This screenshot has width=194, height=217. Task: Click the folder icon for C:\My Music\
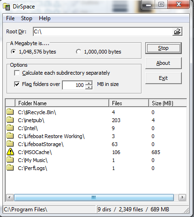pyautogui.click(x=10, y=160)
